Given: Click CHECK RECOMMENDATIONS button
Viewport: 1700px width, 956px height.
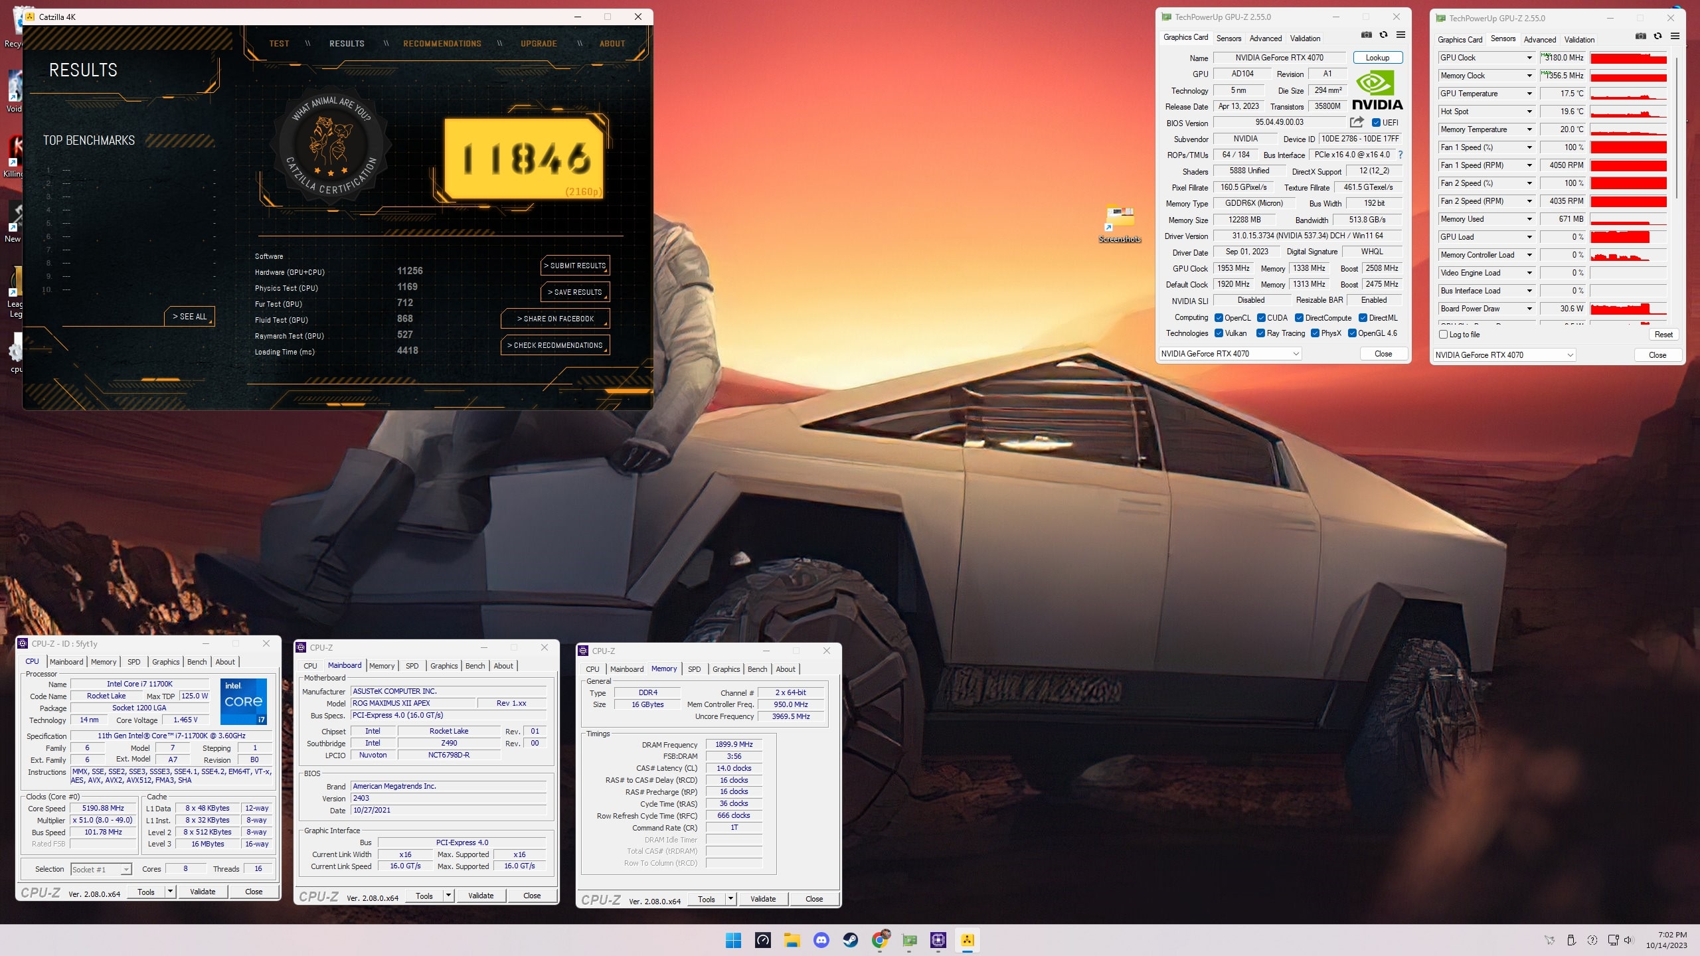Looking at the screenshot, I should click(x=555, y=345).
